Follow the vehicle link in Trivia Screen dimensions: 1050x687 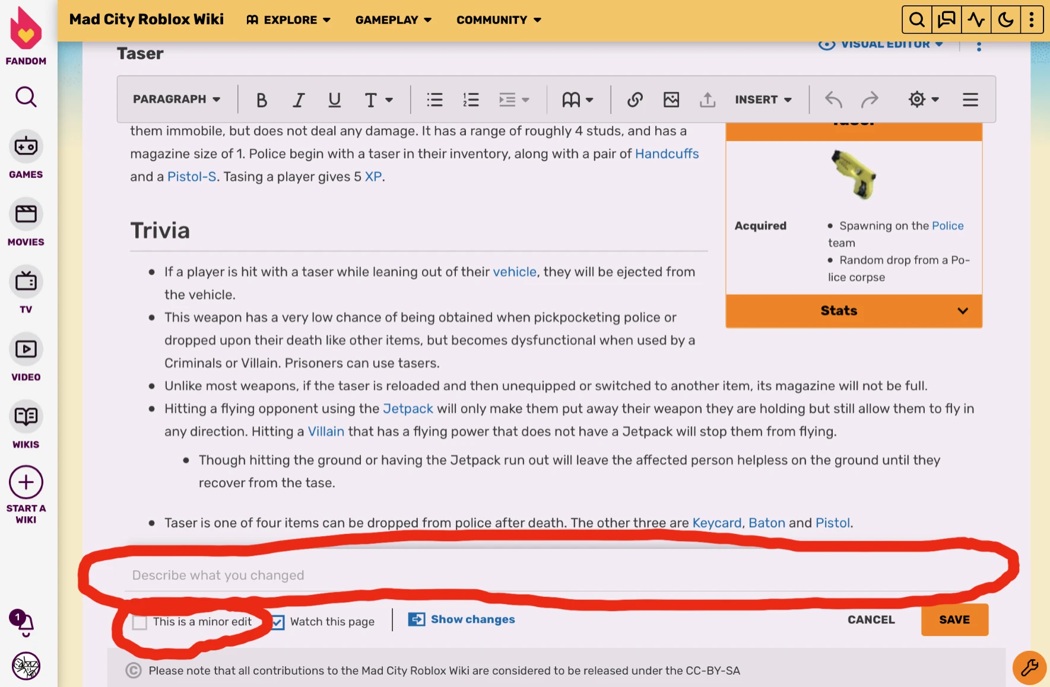pyautogui.click(x=515, y=272)
